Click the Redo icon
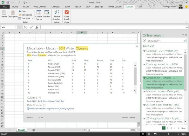Image resolution: width=189 pixels, height=136 pixels. (19, 2)
